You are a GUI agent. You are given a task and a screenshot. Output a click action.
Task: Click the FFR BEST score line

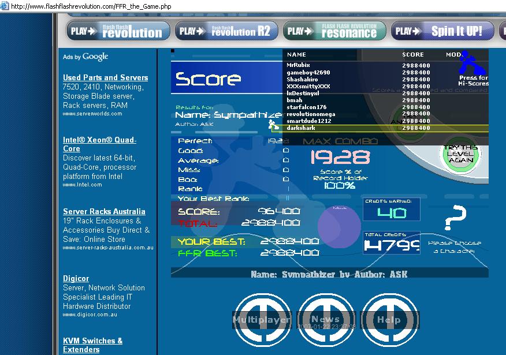tap(248, 253)
